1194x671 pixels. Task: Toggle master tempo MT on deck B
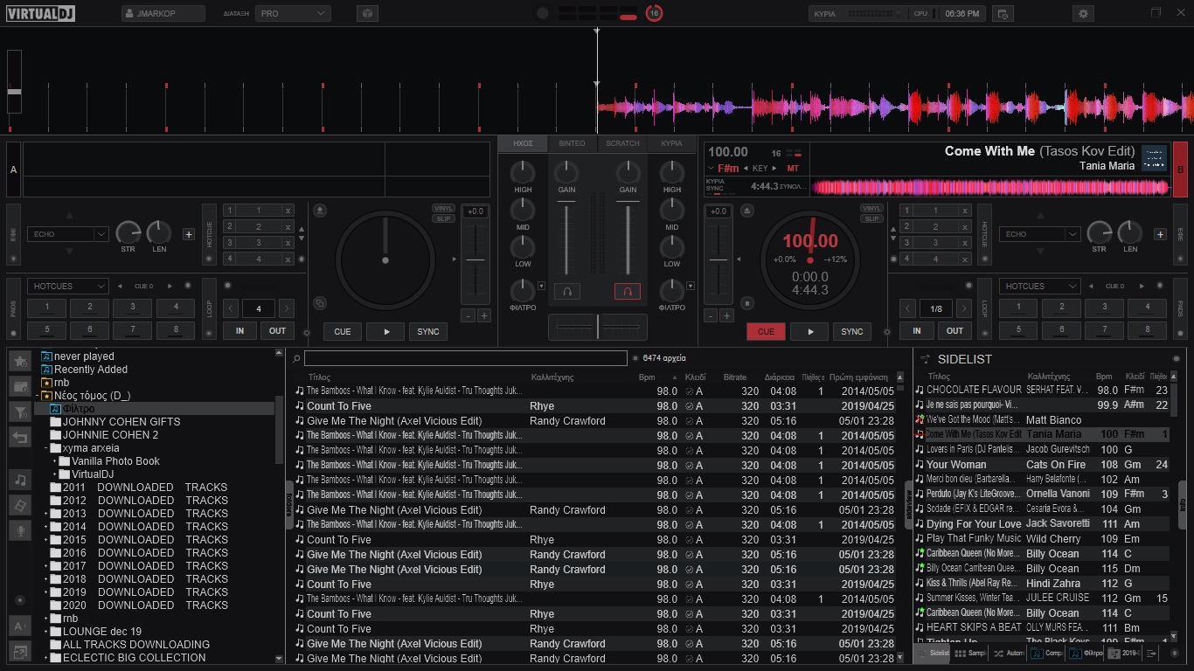coord(793,168)
